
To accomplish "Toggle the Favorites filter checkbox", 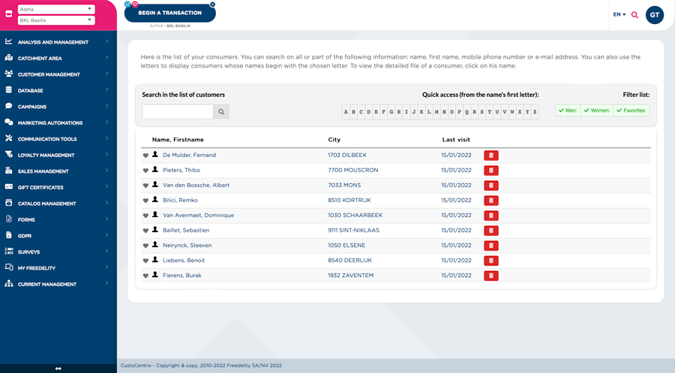I will pos(631,111).
